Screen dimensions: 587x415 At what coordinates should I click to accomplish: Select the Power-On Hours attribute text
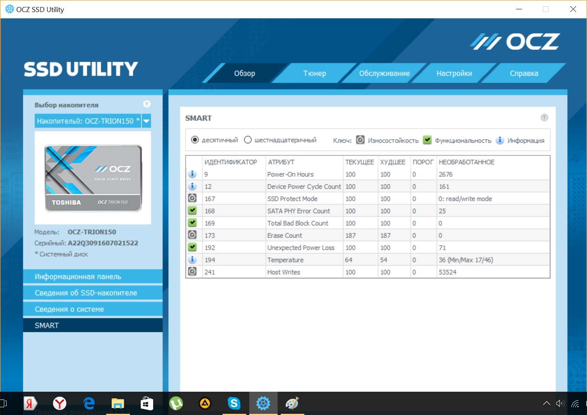(x=290, y=174)
